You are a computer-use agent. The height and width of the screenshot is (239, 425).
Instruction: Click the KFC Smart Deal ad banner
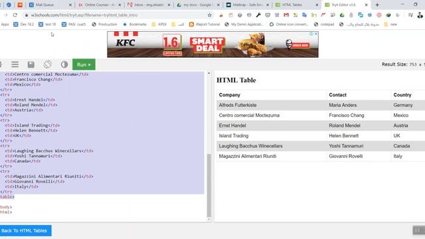[x=212, y=44]
